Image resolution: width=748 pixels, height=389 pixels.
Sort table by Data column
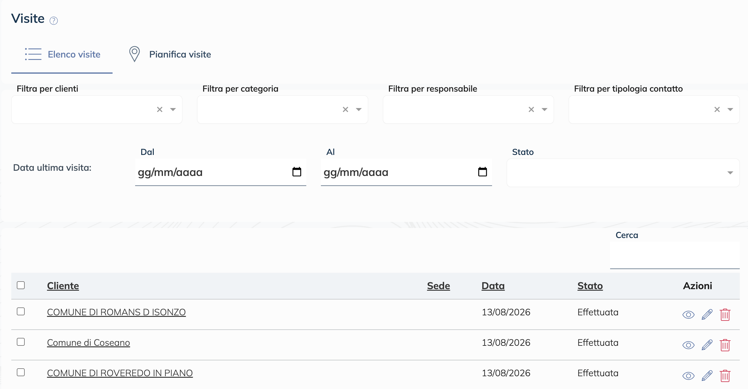click(x=493, y=286)
